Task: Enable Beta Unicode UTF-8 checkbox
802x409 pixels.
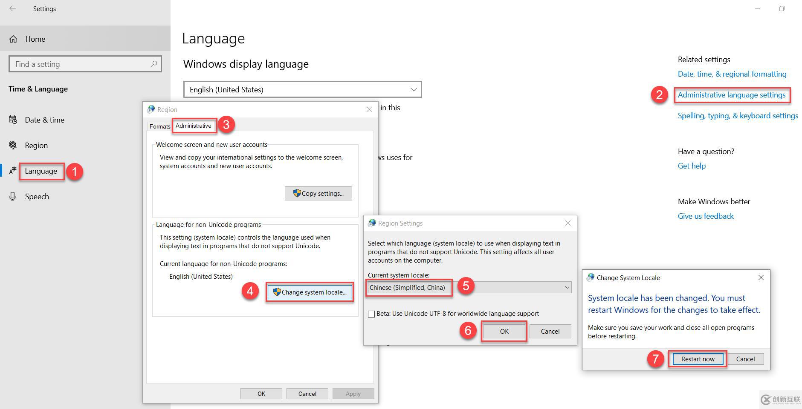Action: click(x=371, y=314)
